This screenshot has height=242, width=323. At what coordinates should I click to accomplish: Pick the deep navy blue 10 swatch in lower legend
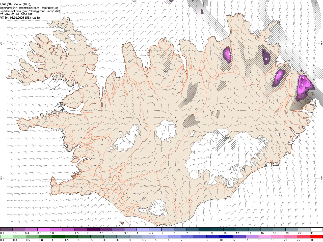(x=226, y=236)
